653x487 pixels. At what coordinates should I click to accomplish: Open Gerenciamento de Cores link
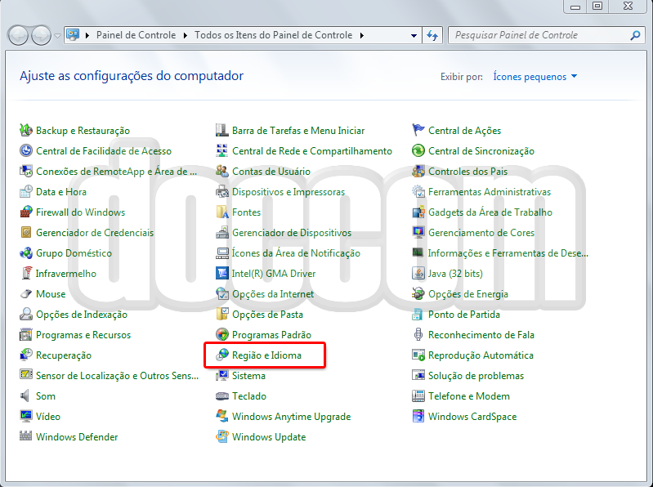481,232
